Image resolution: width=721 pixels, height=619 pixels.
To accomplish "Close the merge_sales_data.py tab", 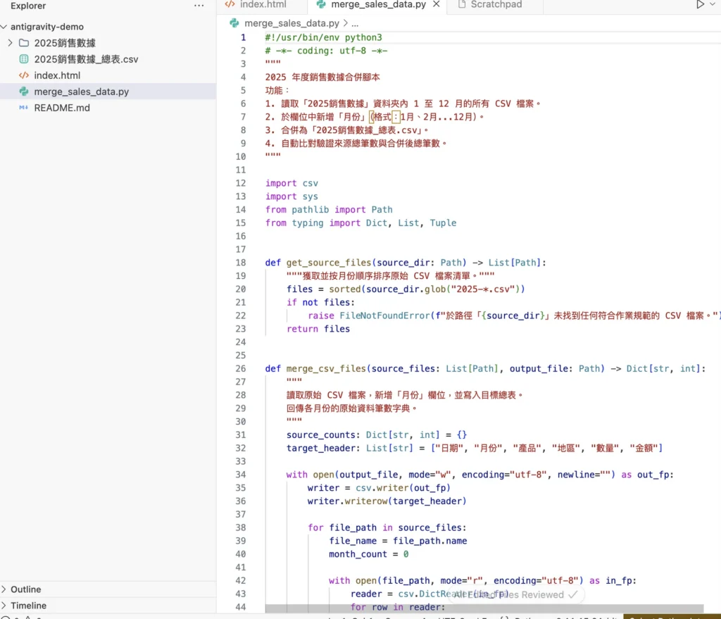I will click(x=437, y=4).
